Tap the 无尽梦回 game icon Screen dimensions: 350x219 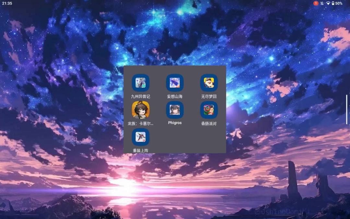[x=209, y=83]
